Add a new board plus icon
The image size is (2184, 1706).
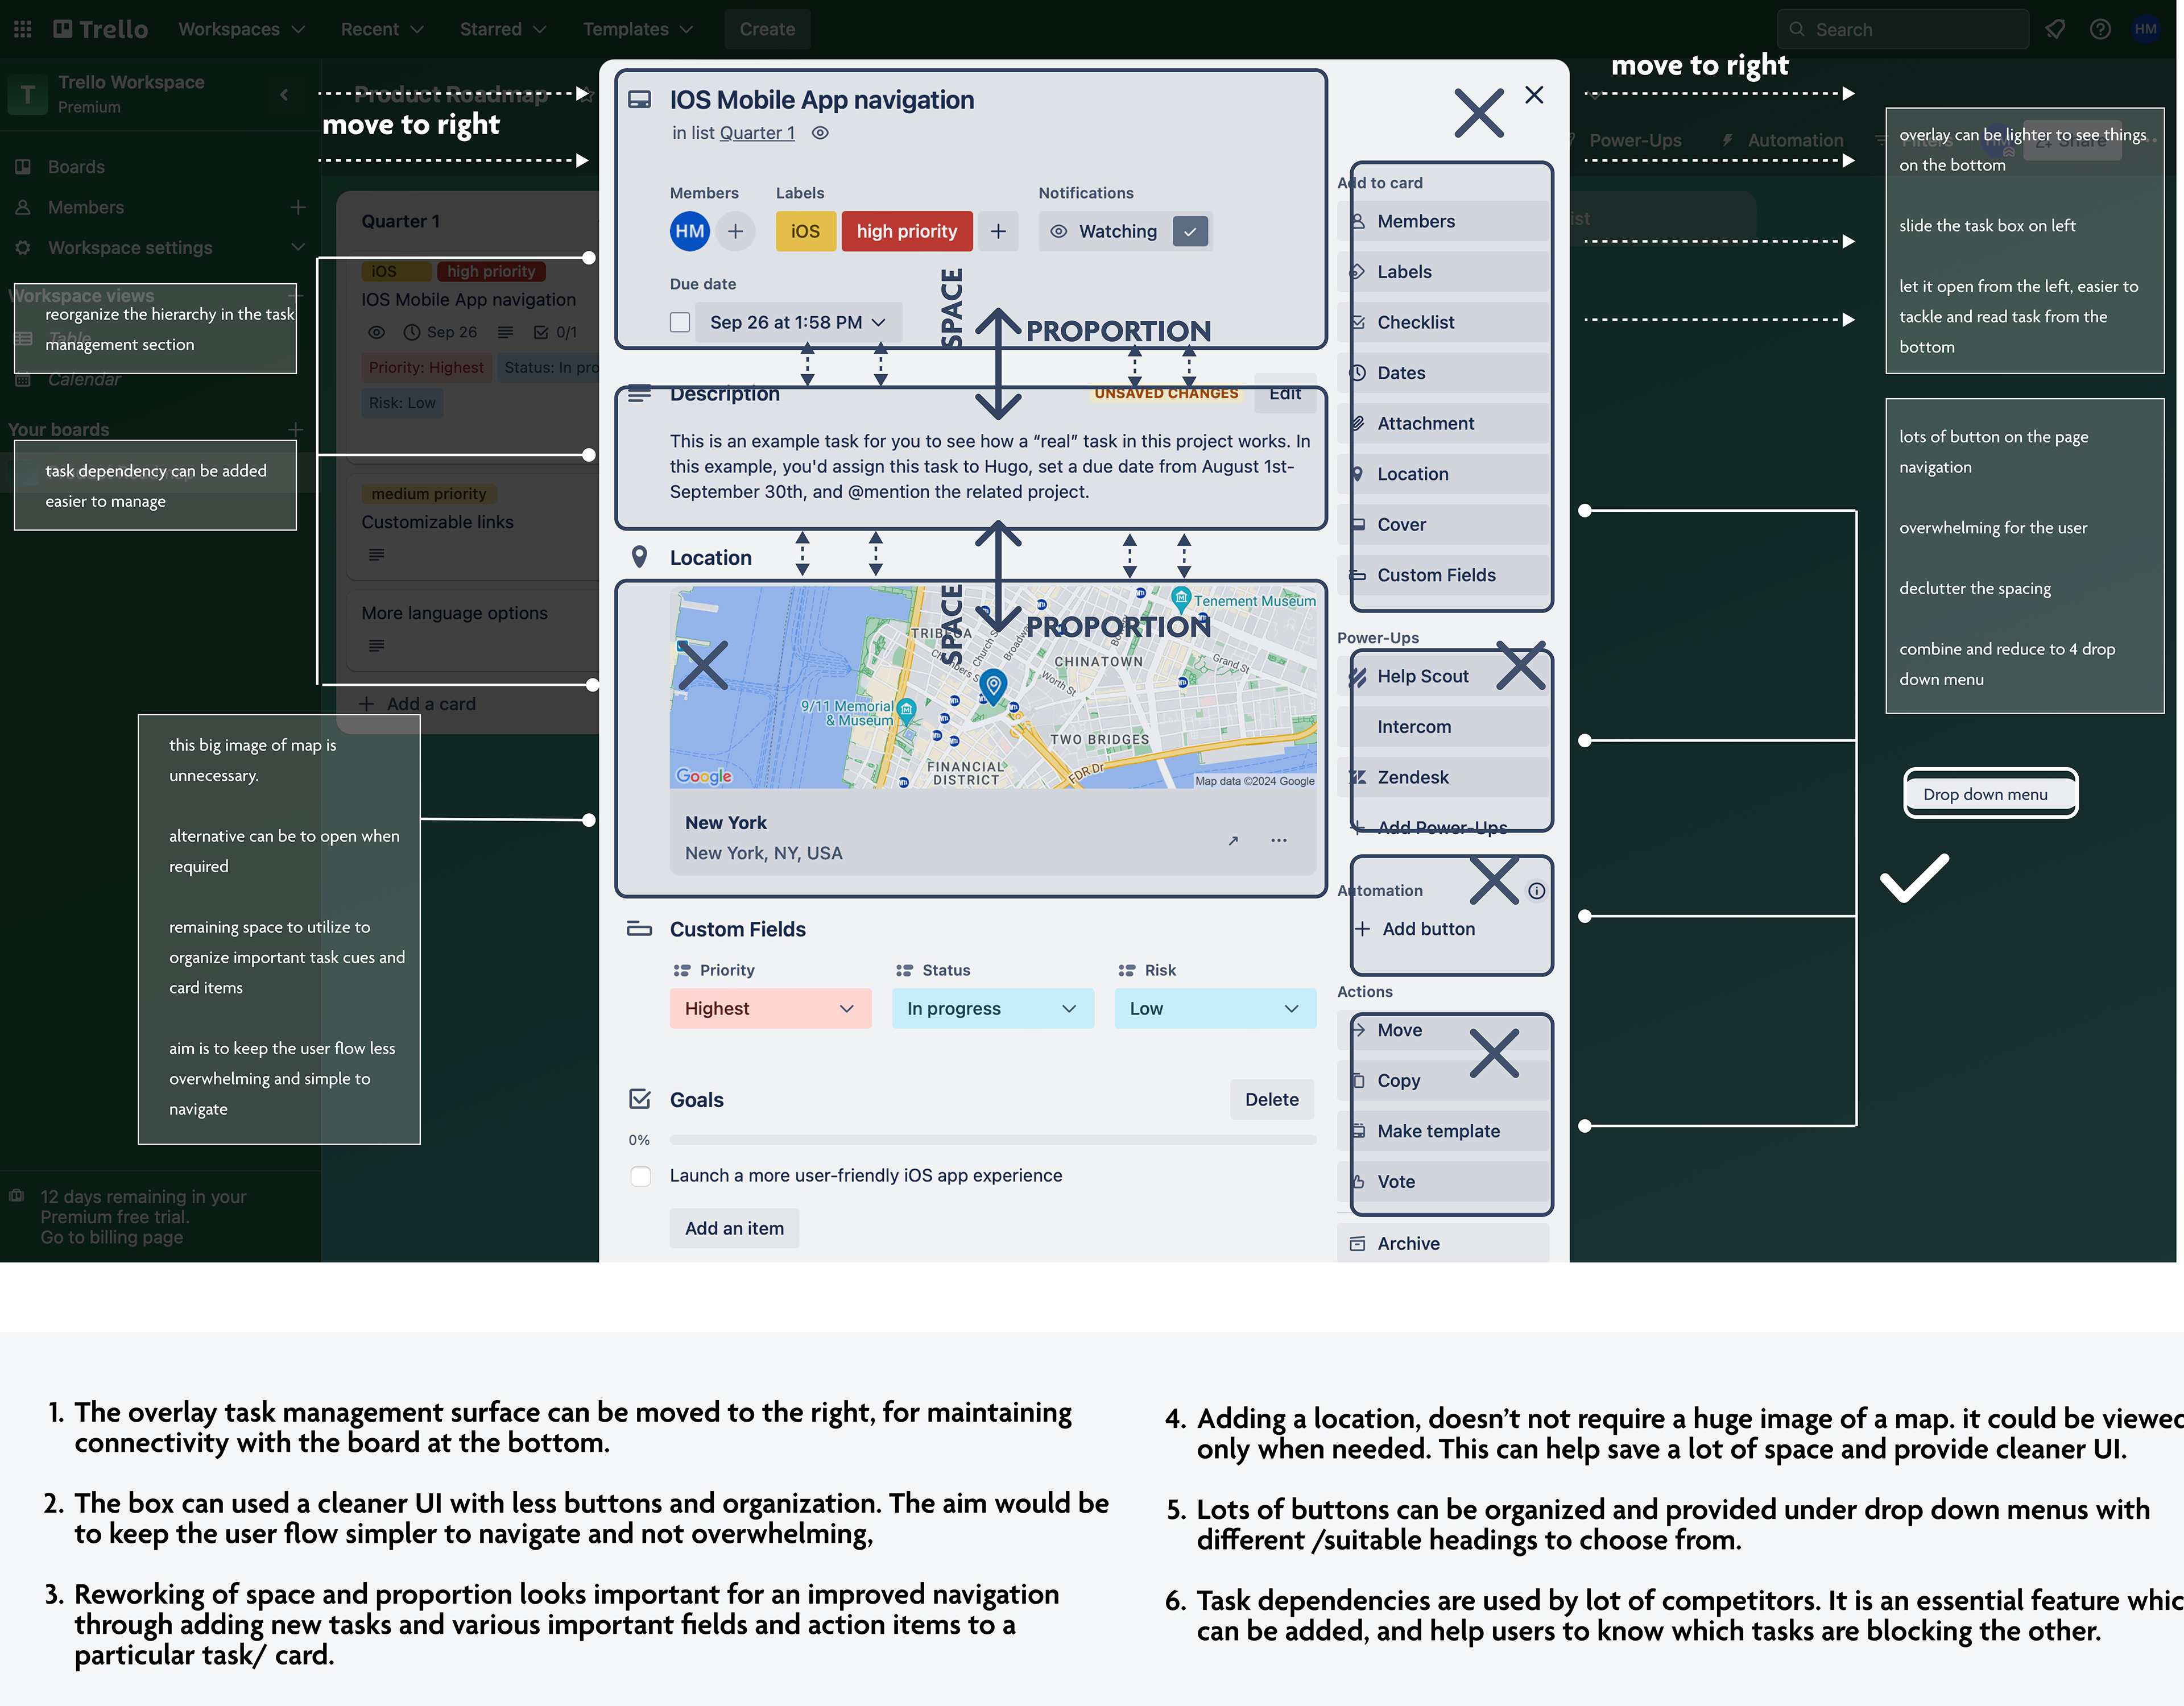[295, 429]
